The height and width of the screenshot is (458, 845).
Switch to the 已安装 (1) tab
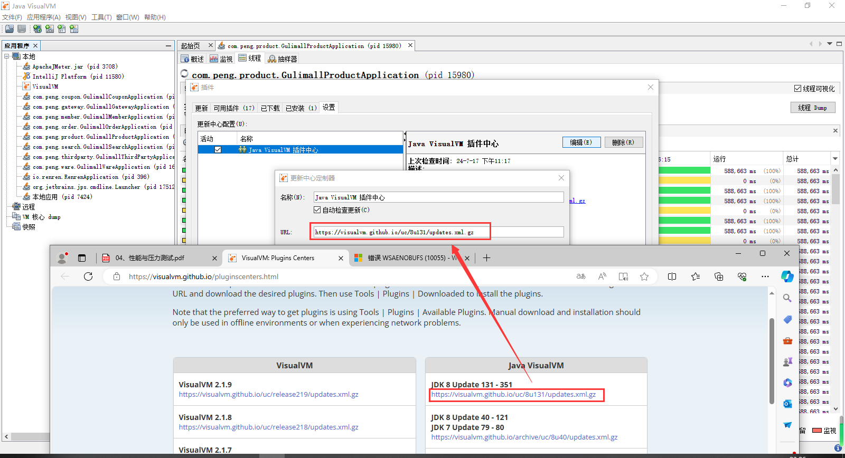click(301, 108)
